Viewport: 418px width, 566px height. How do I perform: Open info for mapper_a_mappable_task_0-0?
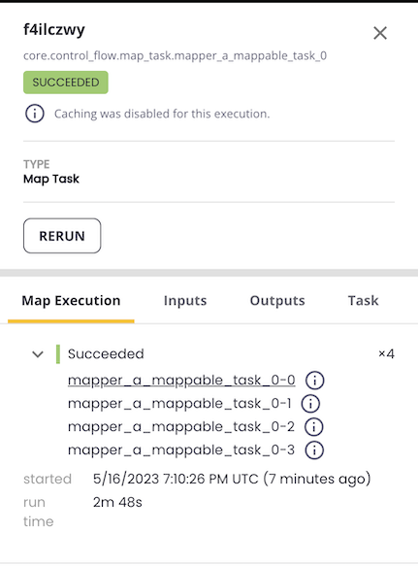point(314,381)
